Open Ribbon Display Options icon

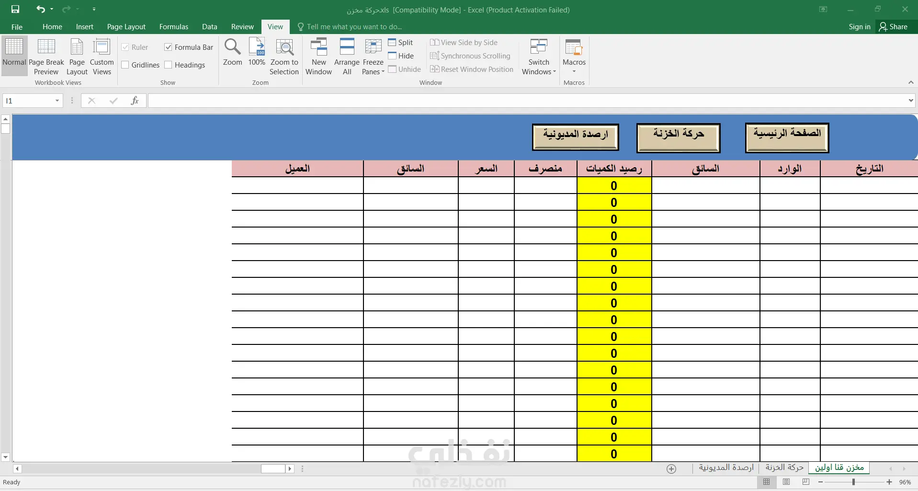[823, 9]
